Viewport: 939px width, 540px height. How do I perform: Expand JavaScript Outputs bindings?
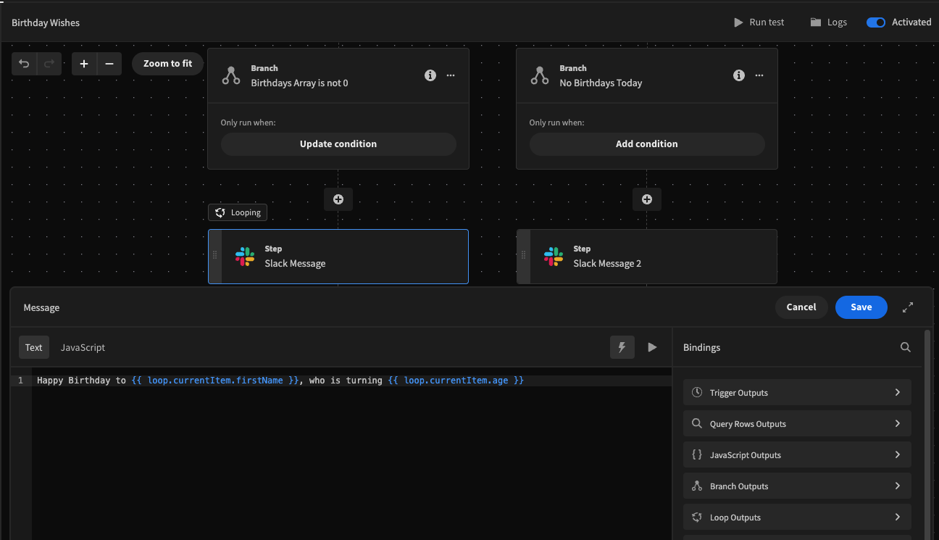(x=797, y=454)
